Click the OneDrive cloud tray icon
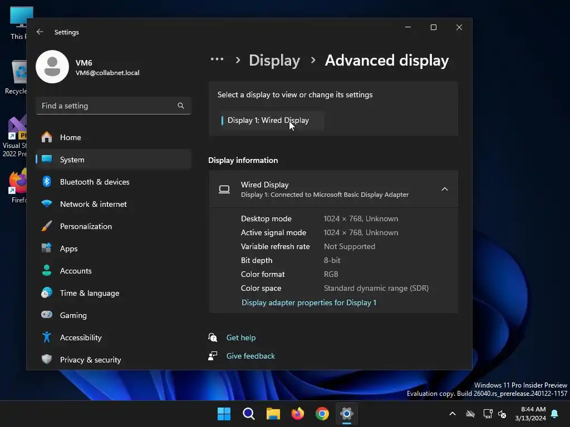 (x=470, y=414)
